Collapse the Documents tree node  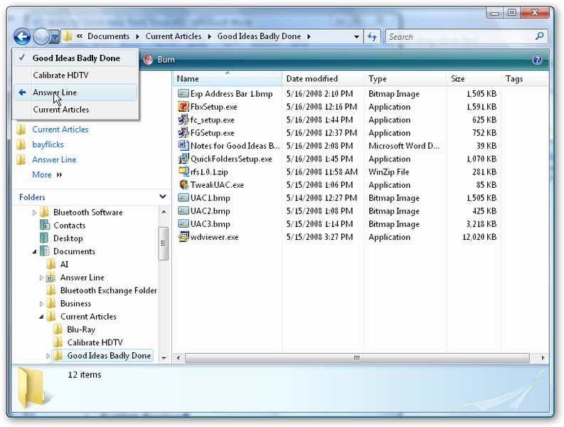(x=34, y=252)
